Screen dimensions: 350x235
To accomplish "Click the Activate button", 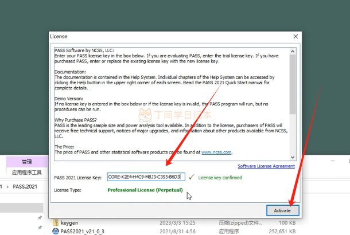I will click(283, 210).
